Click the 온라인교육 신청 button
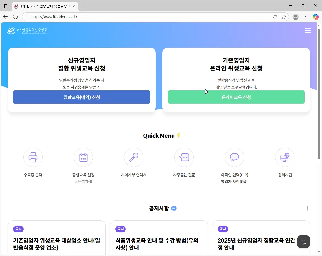The height and width of the screenshot is (256, 322). pos(236,97)
